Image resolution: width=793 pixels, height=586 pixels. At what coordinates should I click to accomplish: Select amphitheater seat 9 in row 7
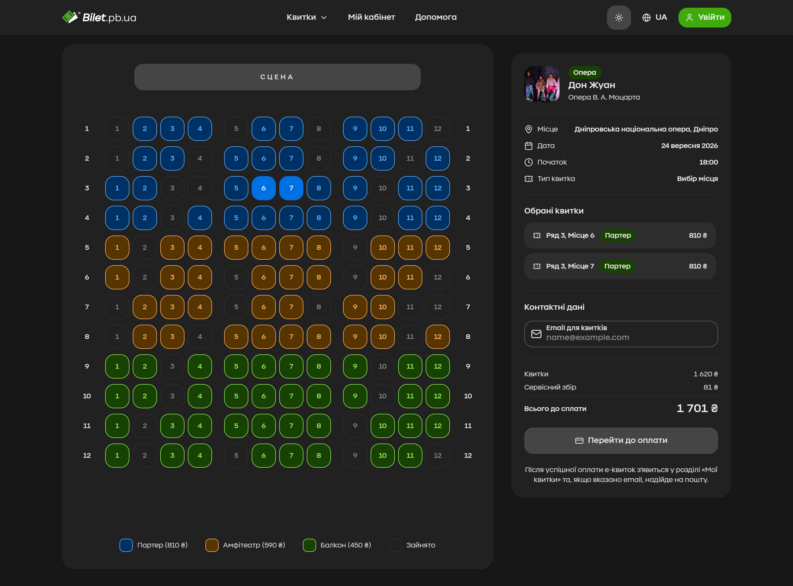click(x=355, y=307)
